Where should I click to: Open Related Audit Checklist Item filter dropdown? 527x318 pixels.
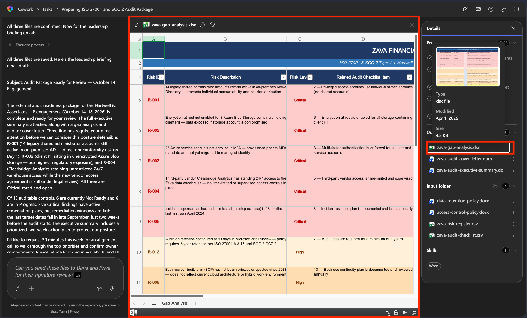point(410,77)
